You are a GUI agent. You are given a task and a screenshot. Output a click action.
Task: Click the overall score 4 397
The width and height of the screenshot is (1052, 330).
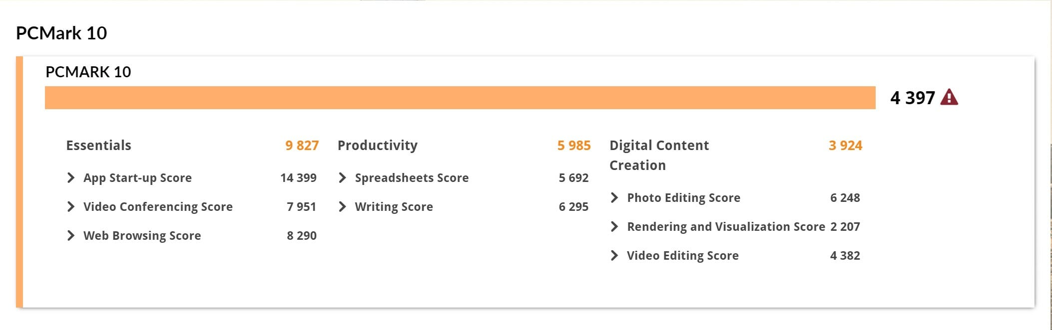(x=912, y=98)
